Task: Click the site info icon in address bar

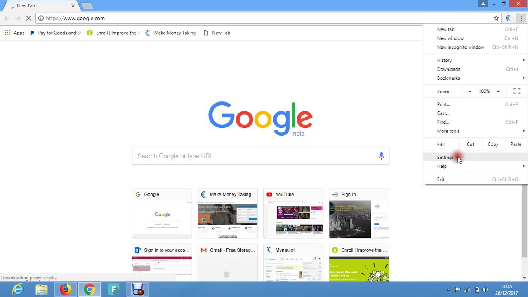Action: point(41,18)
